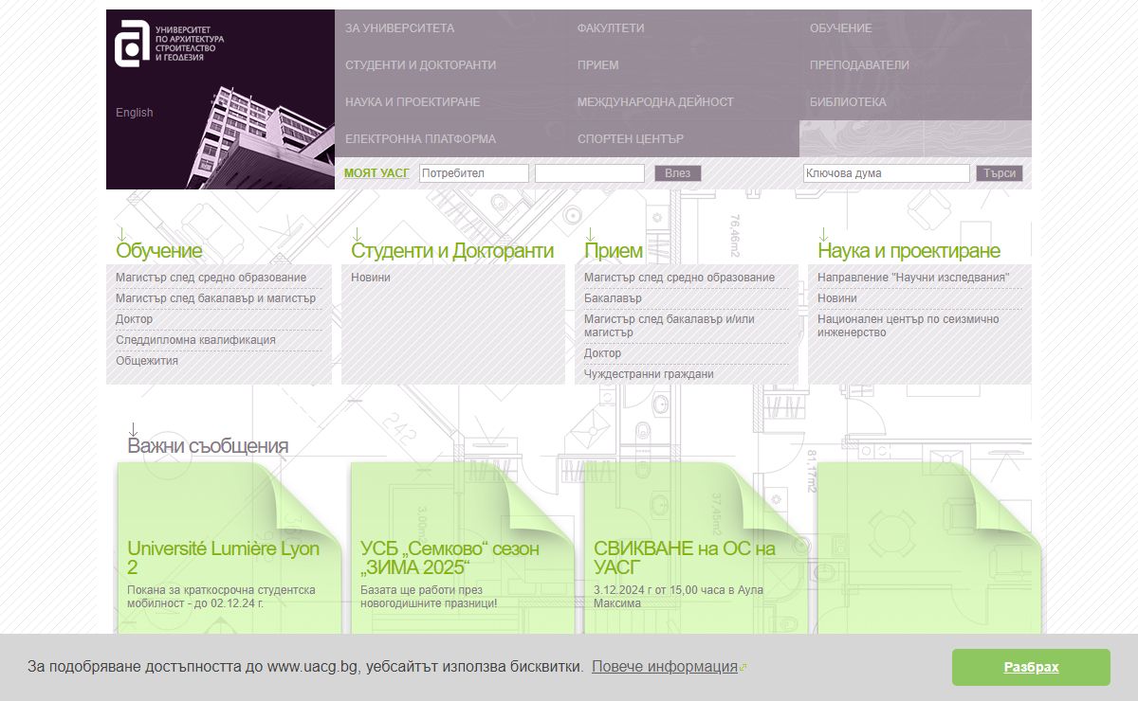Open Université Lumière Lyon 2 announcement
The width and height of the screenshot is (1138, 701).
223,558
